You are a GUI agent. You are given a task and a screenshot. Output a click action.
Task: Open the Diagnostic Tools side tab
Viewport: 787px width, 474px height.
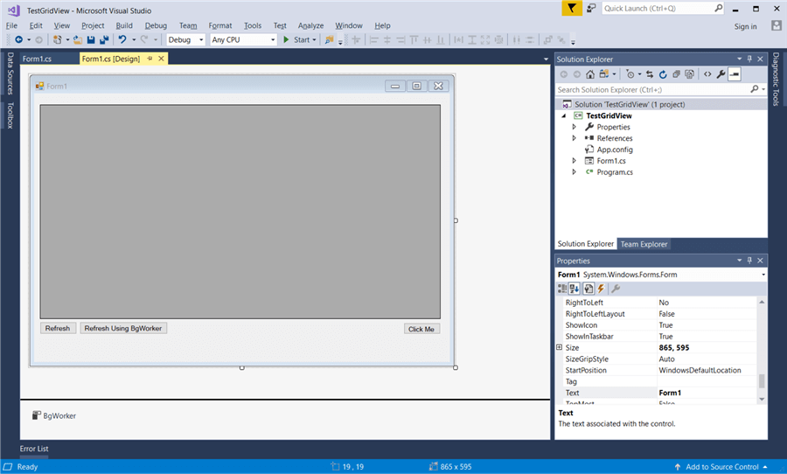pos(776,79)
